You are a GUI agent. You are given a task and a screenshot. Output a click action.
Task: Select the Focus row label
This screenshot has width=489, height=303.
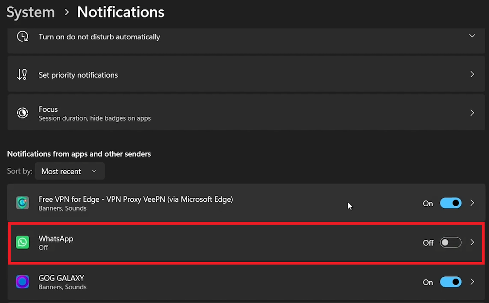click(x=48, y=109)
